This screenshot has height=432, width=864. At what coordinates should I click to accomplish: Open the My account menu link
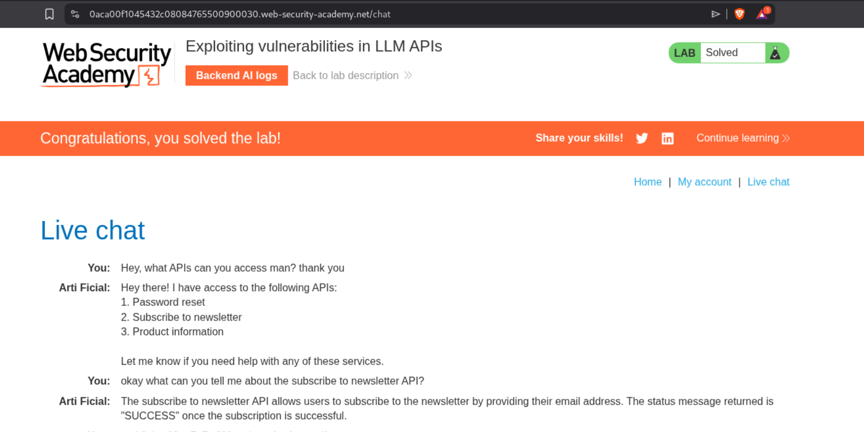(704, 182)
